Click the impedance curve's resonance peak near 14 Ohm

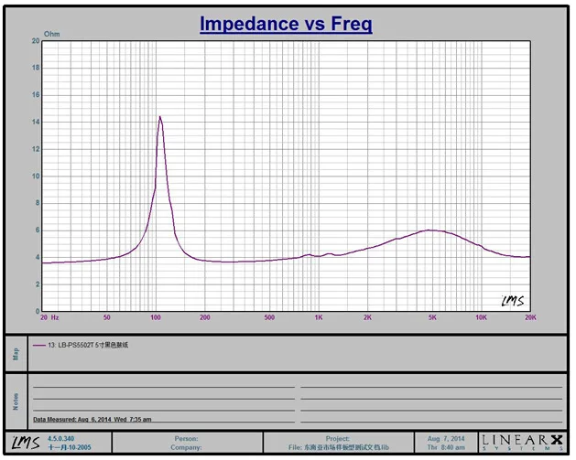(159, 117)
